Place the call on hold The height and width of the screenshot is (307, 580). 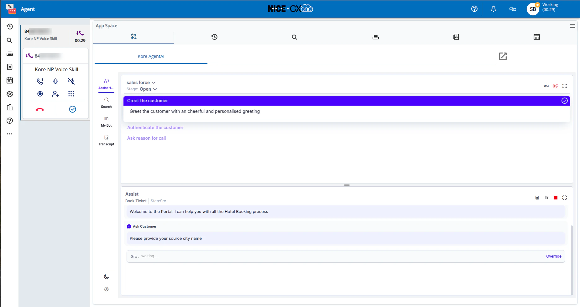40,81
